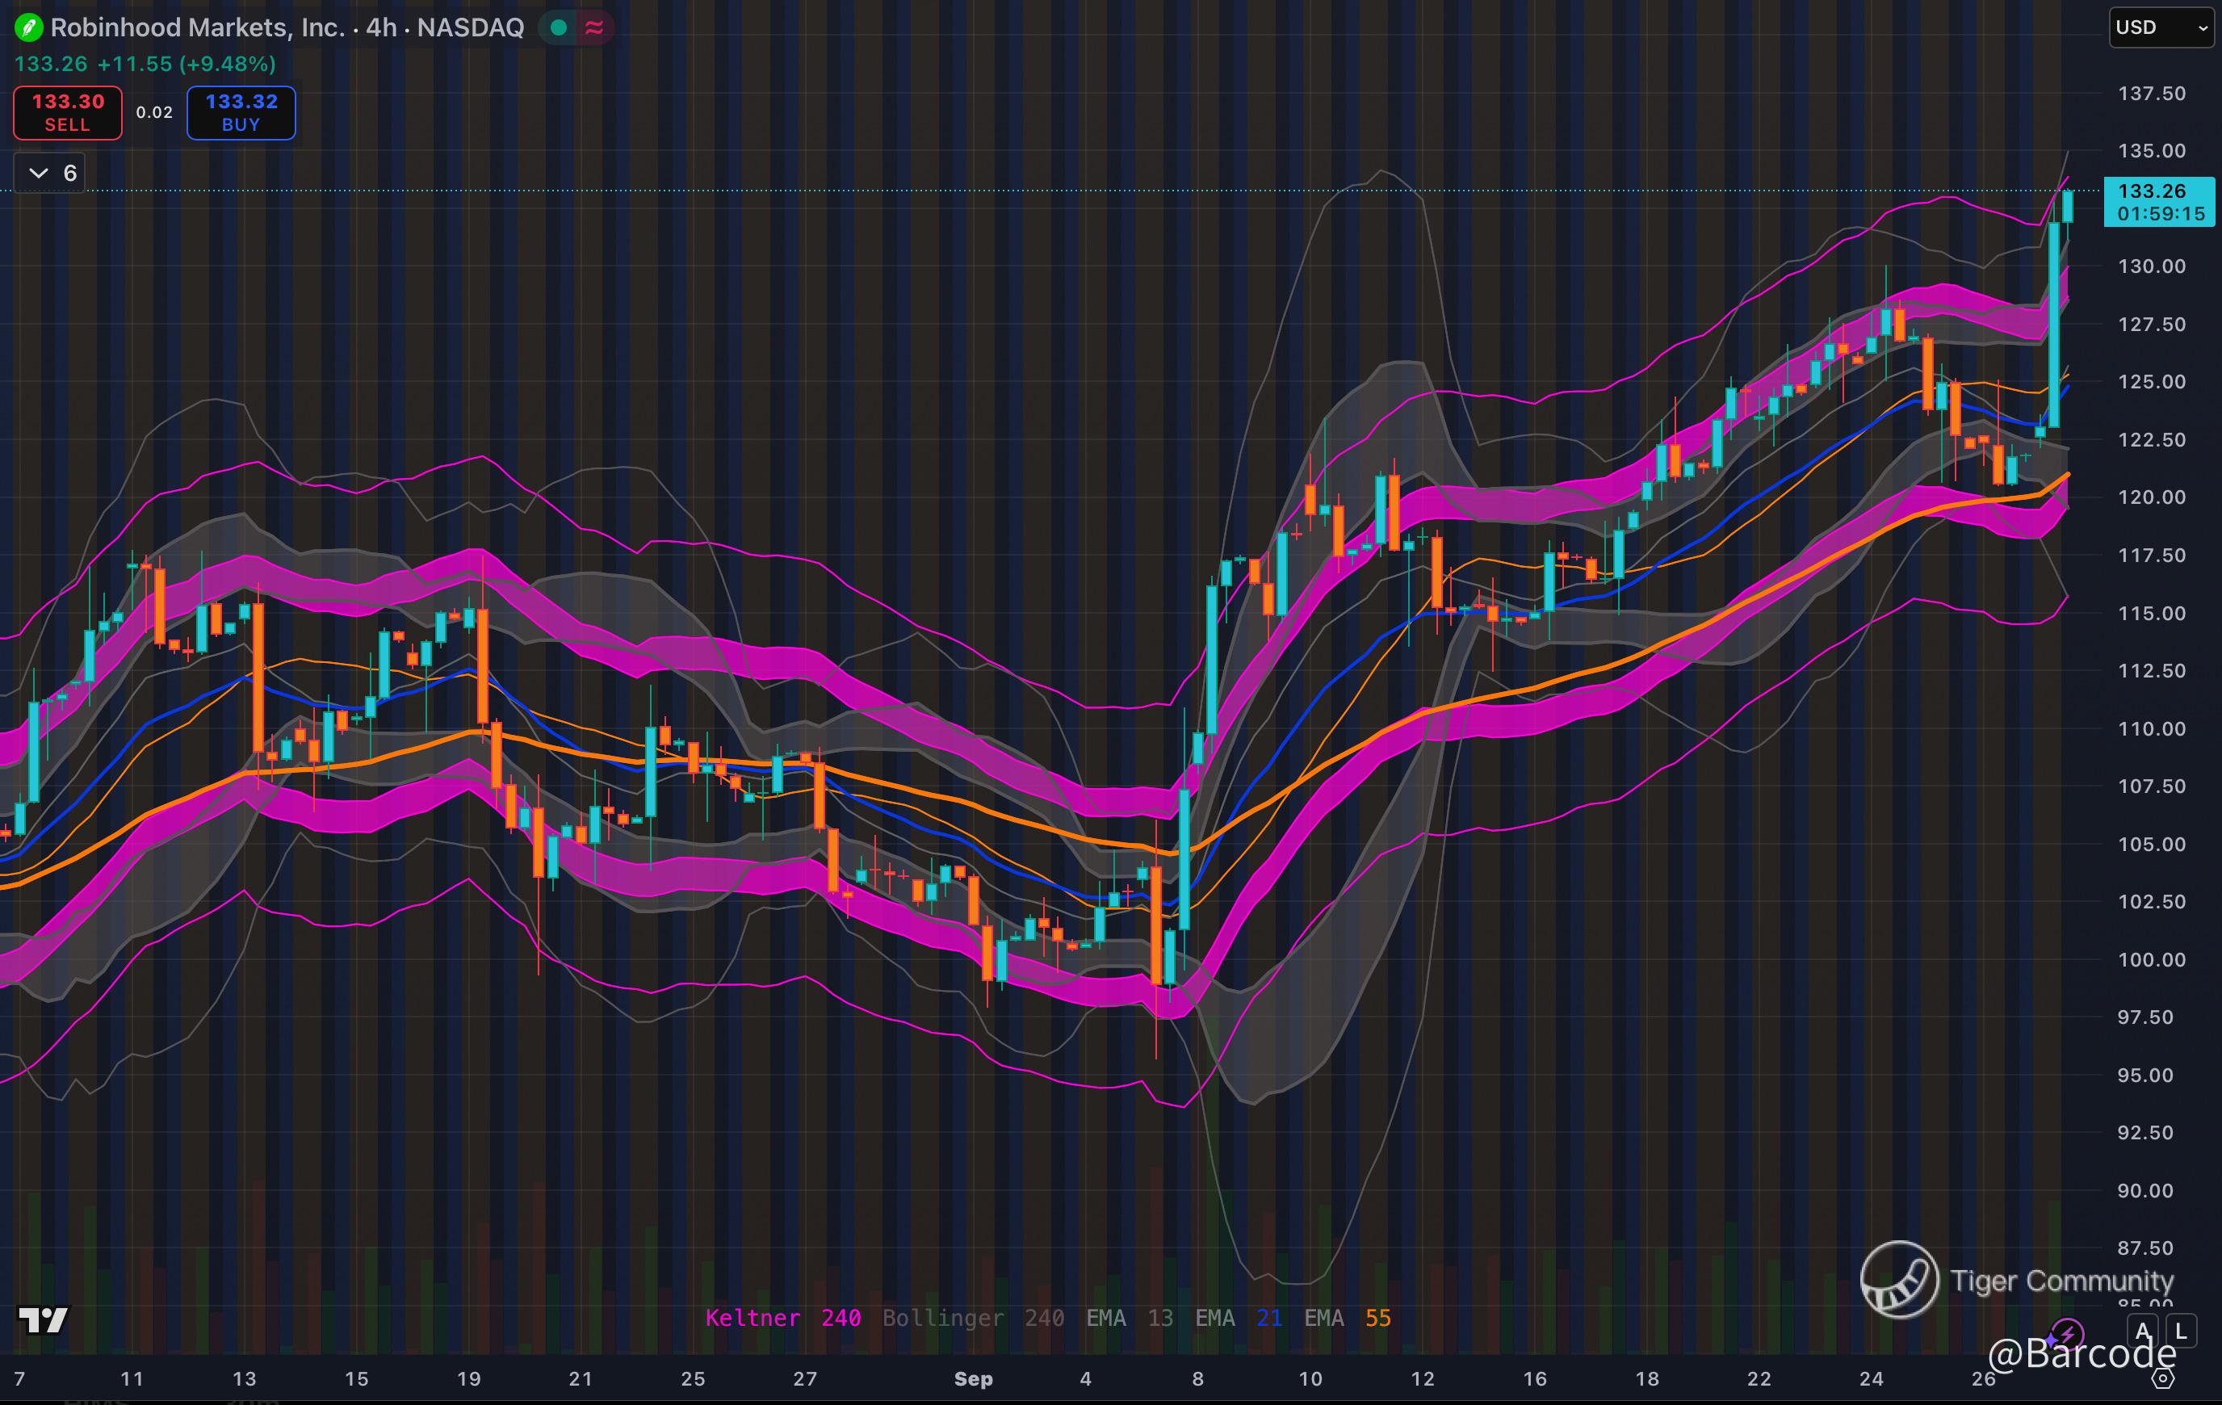2222x1405 pixels.
Task: Toggle auto scale with A button
Action: [x=2143, y=1332]
